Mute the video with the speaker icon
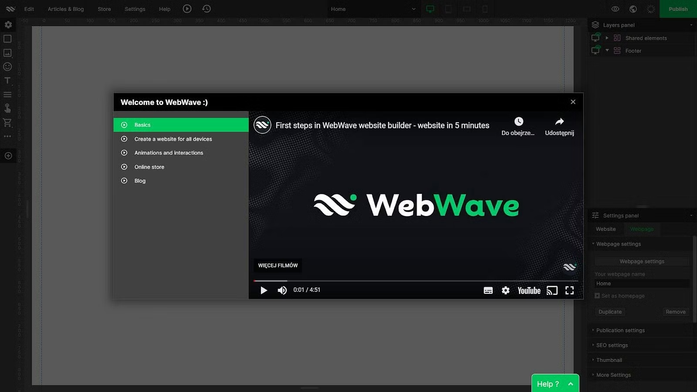This screenshot has height=392, width=697. tap(282, 291)
